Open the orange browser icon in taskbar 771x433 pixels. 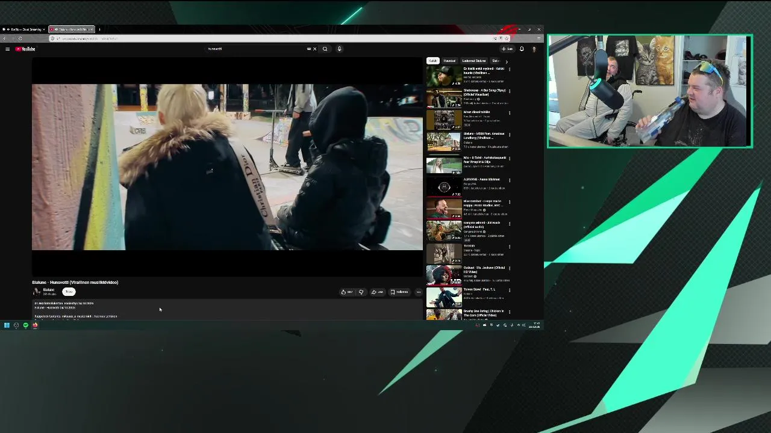coord(35,325)
